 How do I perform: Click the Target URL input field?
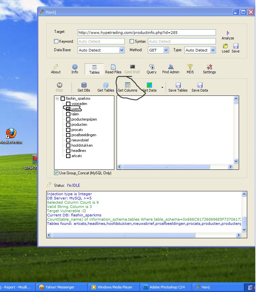click(147, 32)
